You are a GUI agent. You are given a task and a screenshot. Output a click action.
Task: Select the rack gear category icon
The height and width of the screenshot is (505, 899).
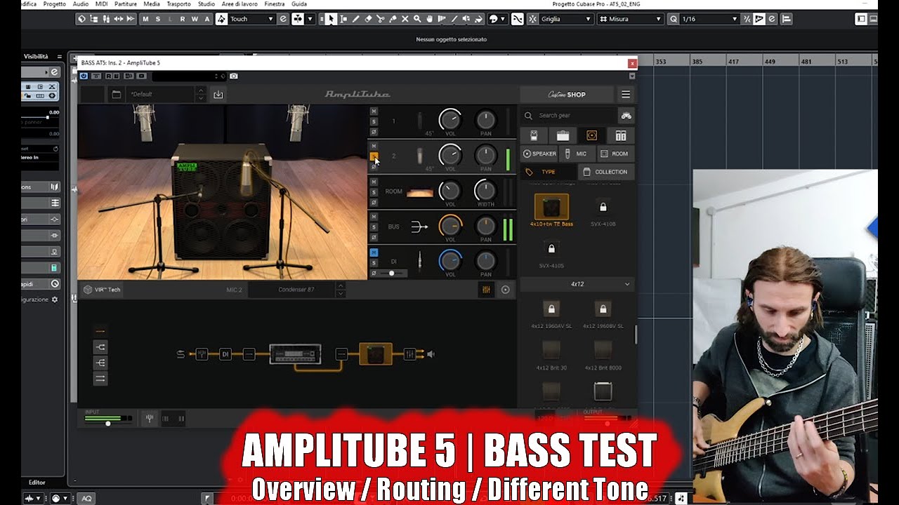pos(621,135)
